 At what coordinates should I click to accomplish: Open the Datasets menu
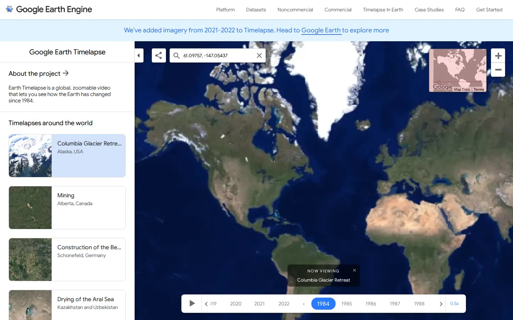(256, 10)
